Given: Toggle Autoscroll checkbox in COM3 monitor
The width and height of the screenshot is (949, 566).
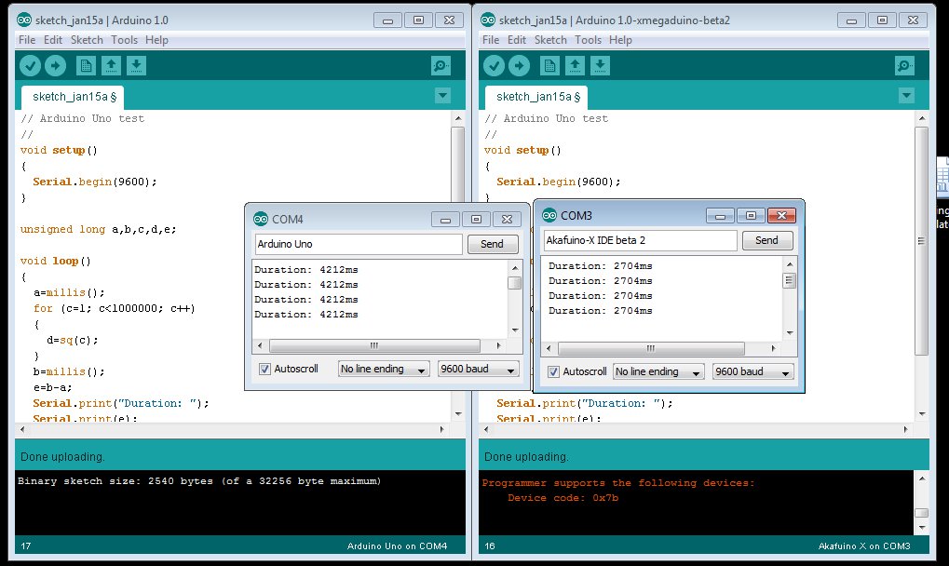Looking at the screenshot, I should (x=554, y=371).
